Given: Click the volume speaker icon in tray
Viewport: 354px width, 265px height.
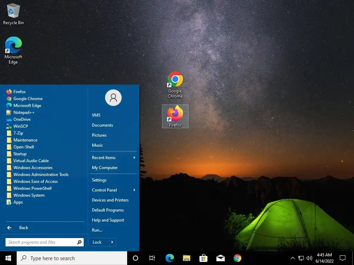Looking at the screenshot, I should click(x=309, y=258).
